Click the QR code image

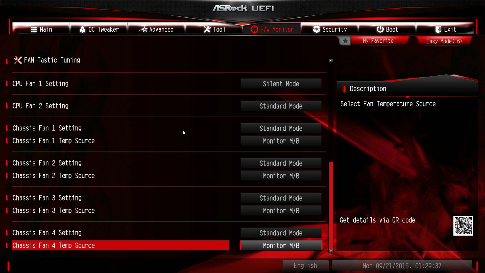(463, 226)
